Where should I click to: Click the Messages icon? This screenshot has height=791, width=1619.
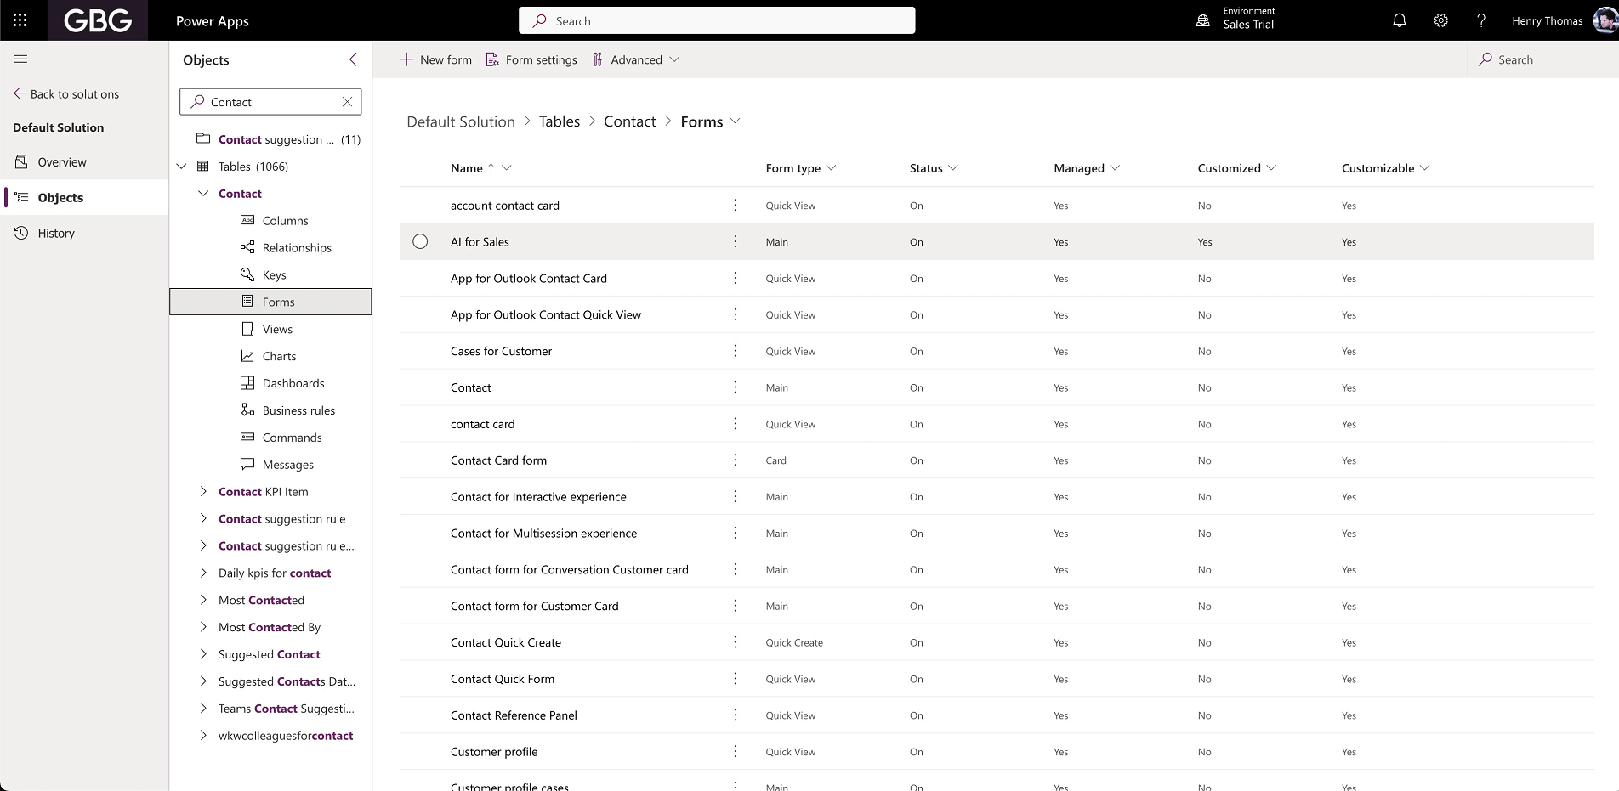247,465
